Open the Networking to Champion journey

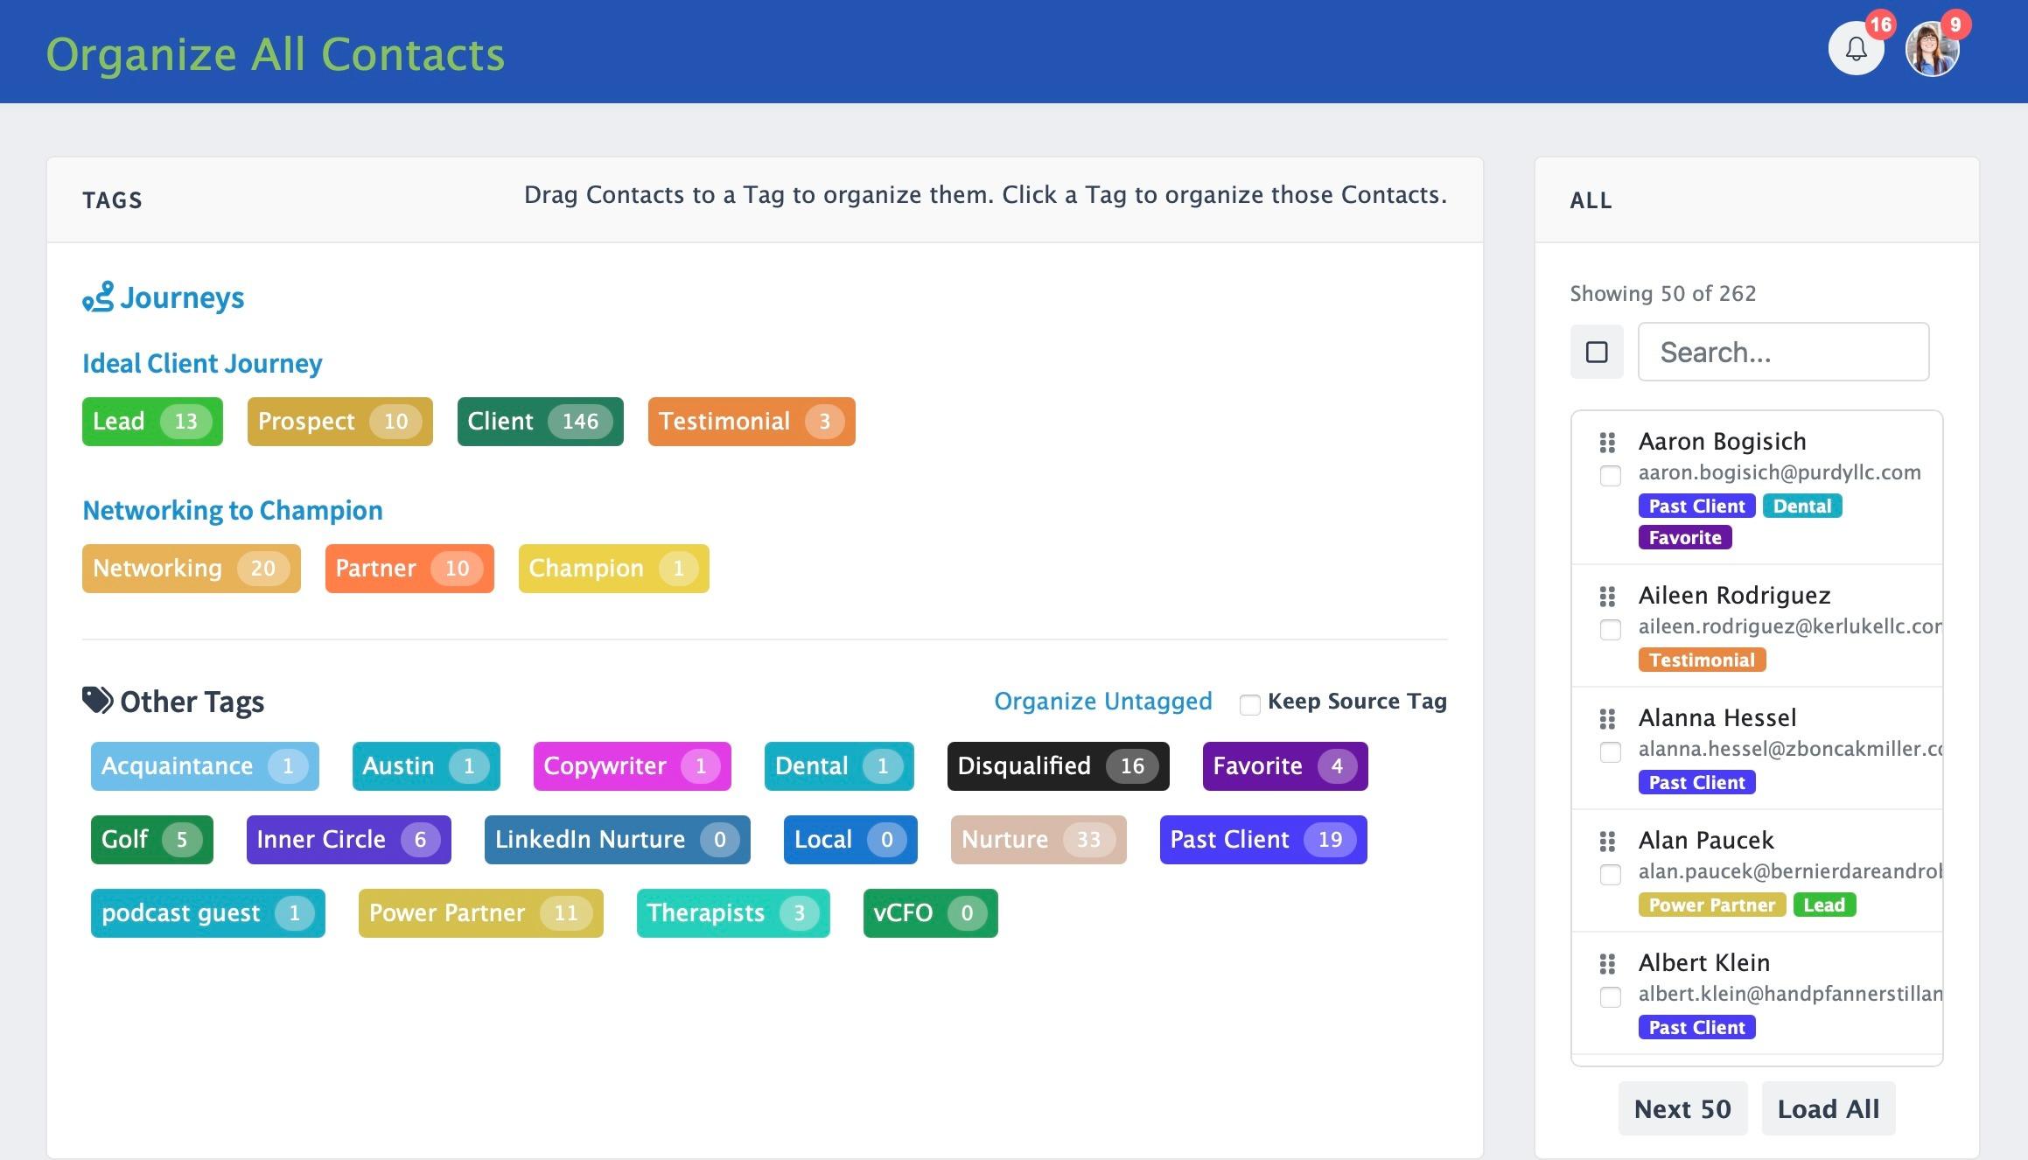233,510
